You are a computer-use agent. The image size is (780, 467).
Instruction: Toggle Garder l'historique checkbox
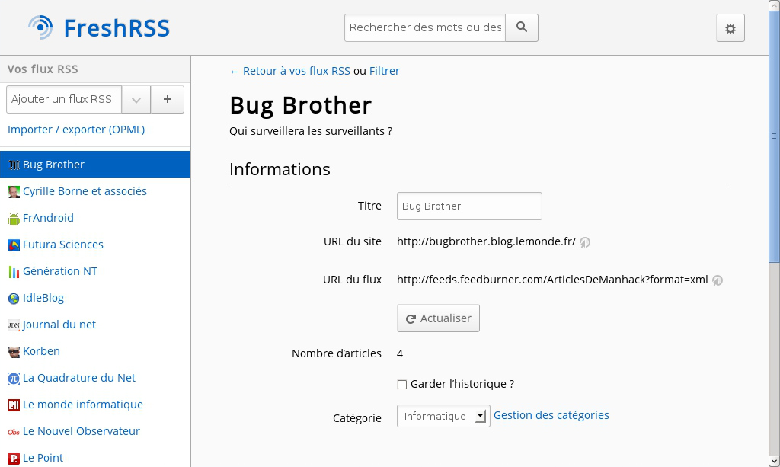(x=402, y=385)
